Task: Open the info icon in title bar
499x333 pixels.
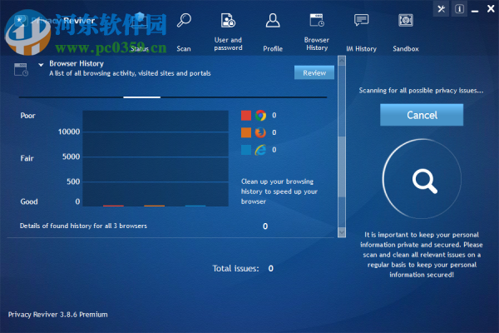Action: 459,9
